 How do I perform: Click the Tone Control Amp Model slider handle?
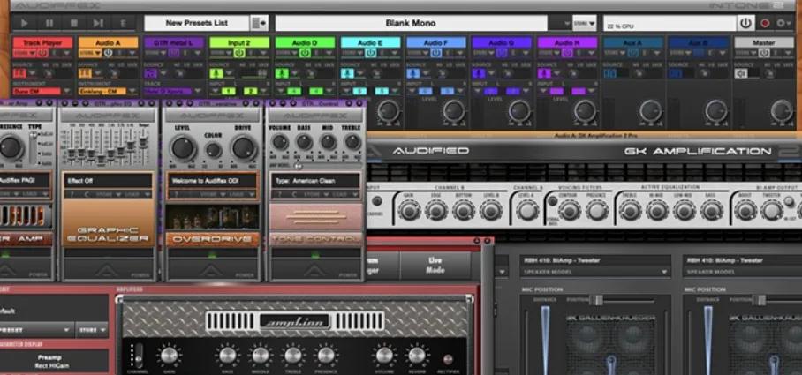[299, 166]
